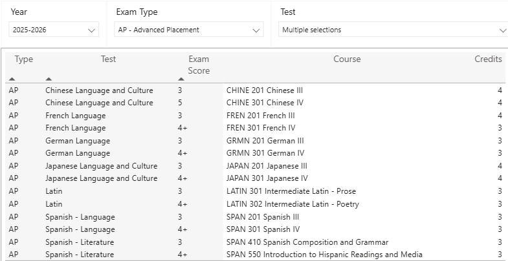Click AP type cell in SPAN 550 row
The image size is (508, 261).
(x=14, y=255)
